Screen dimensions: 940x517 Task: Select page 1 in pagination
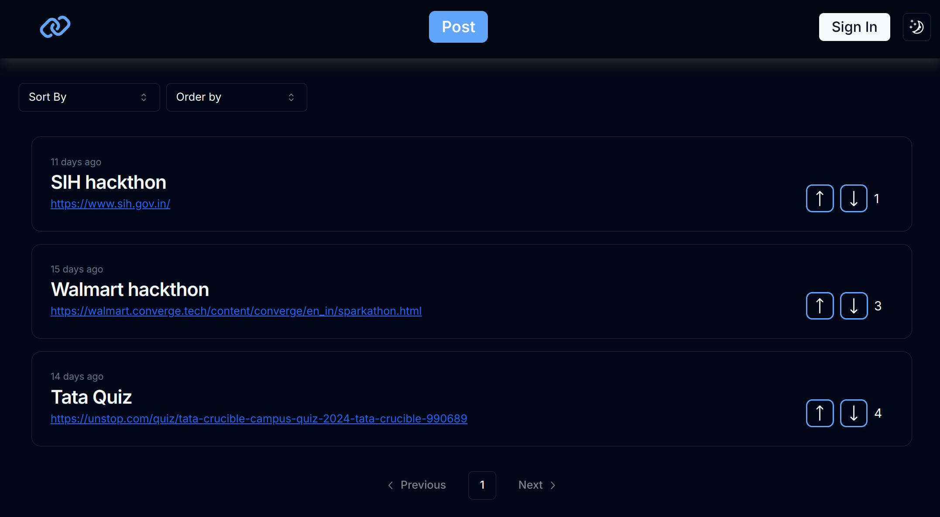click(x=482, y=485)
